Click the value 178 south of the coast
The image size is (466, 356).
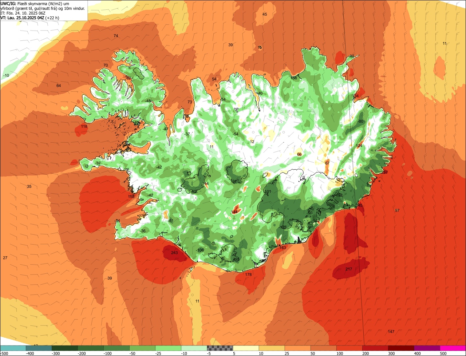point(249,274)
